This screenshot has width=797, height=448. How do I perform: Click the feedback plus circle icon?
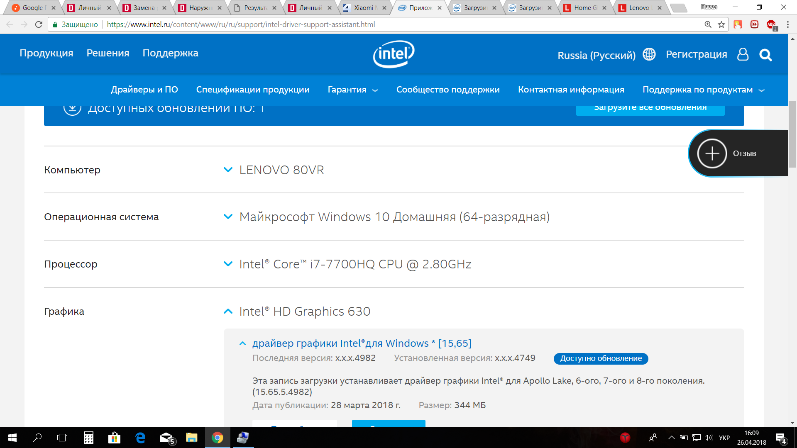712,153
